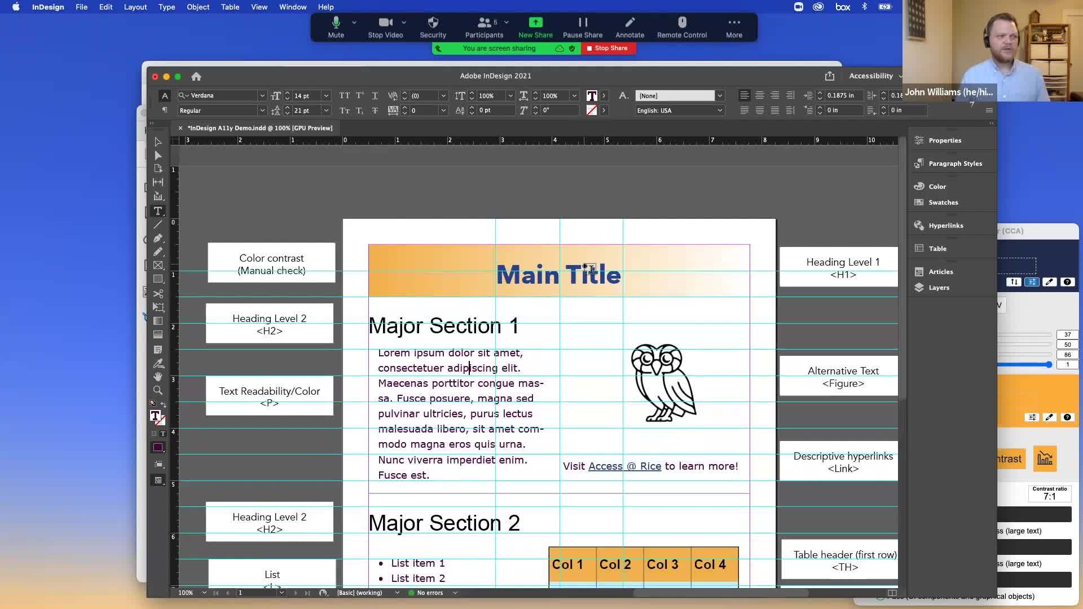Screen dimensions: 1083x609
Task: Select the Page tool
Action: click(158, 169)
